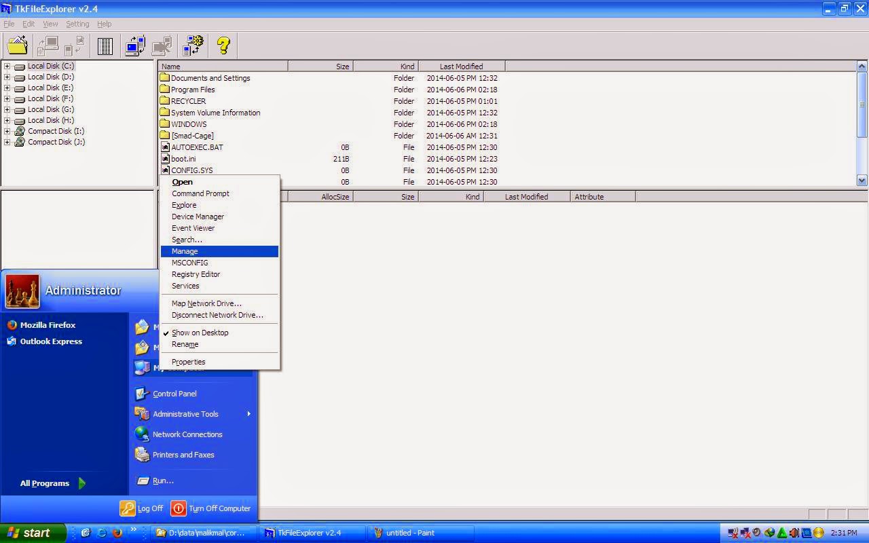Click the Printers and Faxes icon

[x=142, y=455]
